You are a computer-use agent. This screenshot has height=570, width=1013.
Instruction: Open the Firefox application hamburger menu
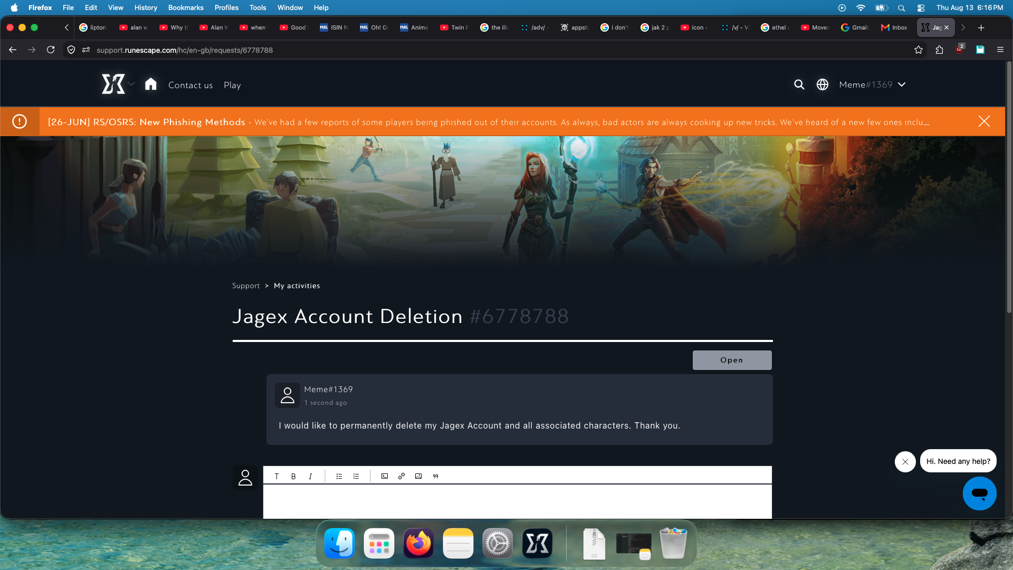pos(1000,50)
